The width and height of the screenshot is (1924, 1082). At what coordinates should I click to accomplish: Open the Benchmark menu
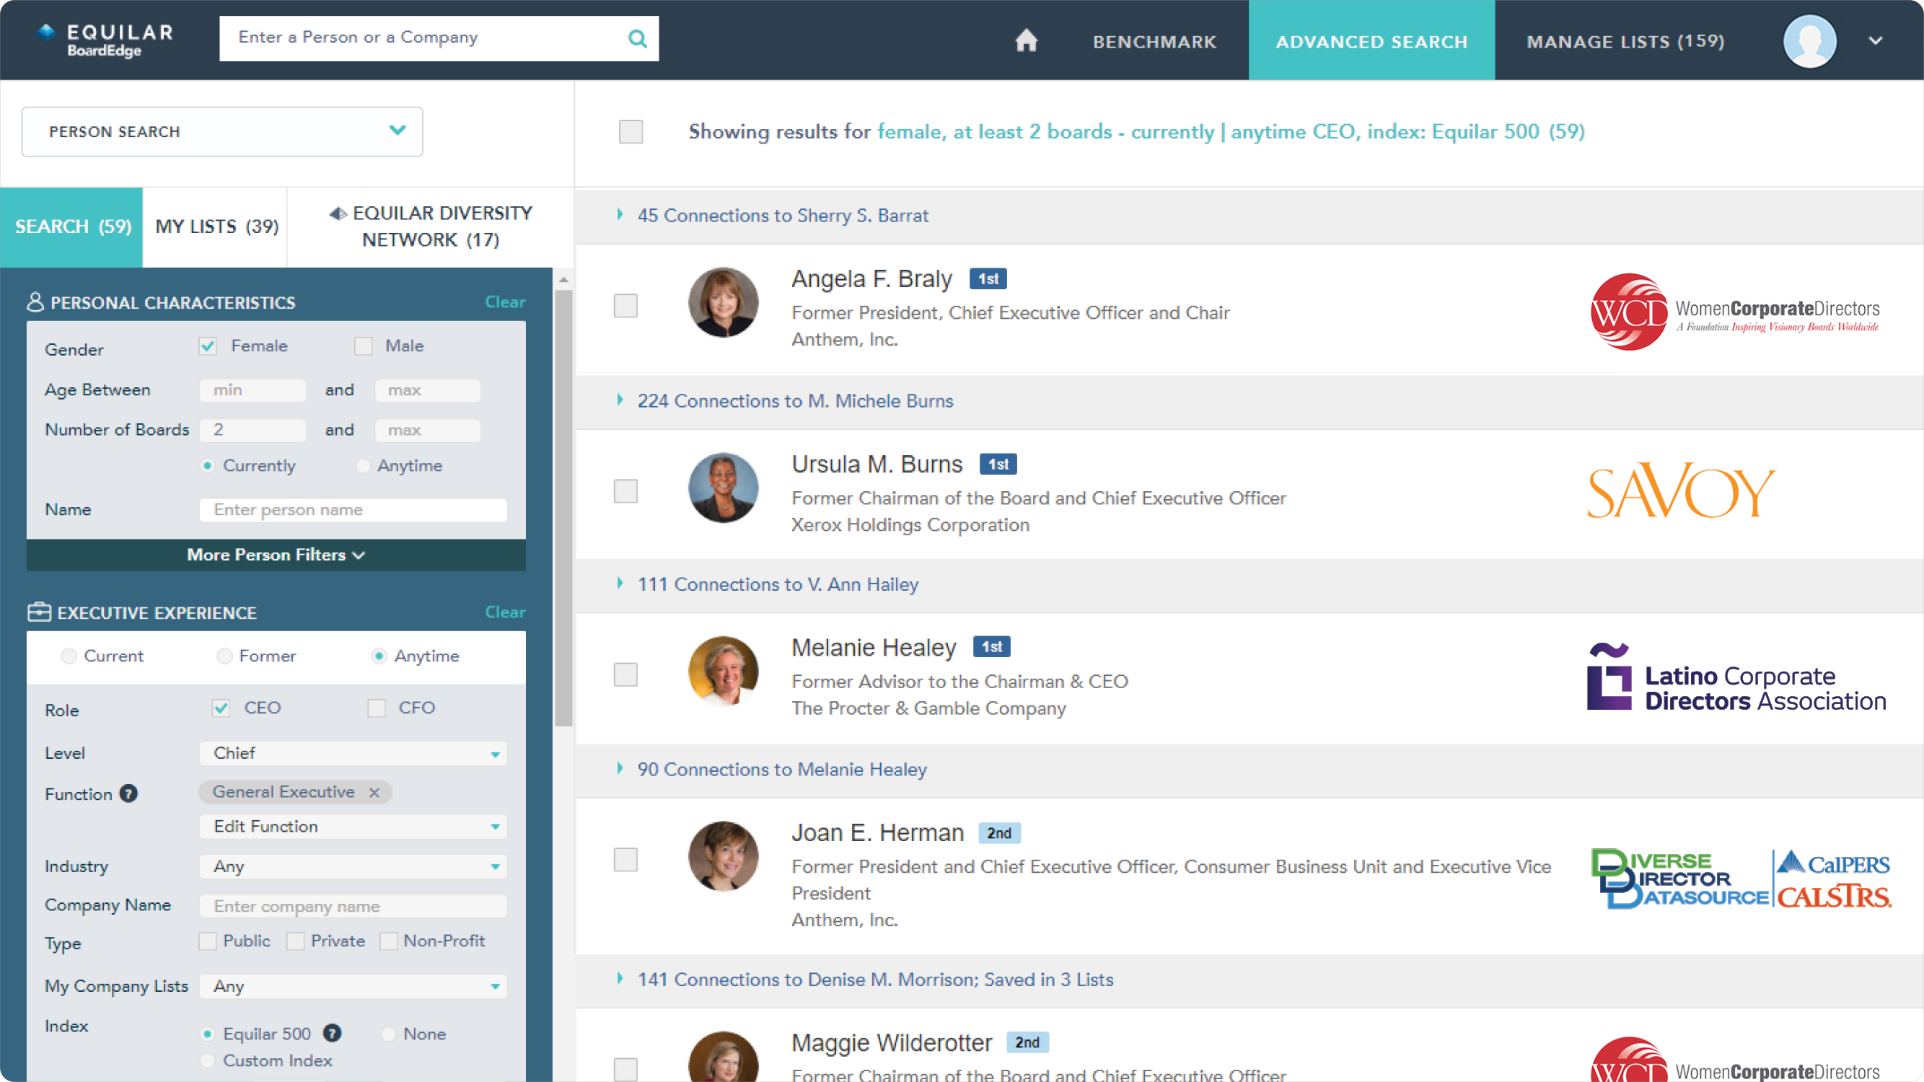[1155, 42]
